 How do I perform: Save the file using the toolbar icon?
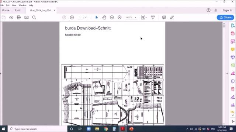[4, 17]
